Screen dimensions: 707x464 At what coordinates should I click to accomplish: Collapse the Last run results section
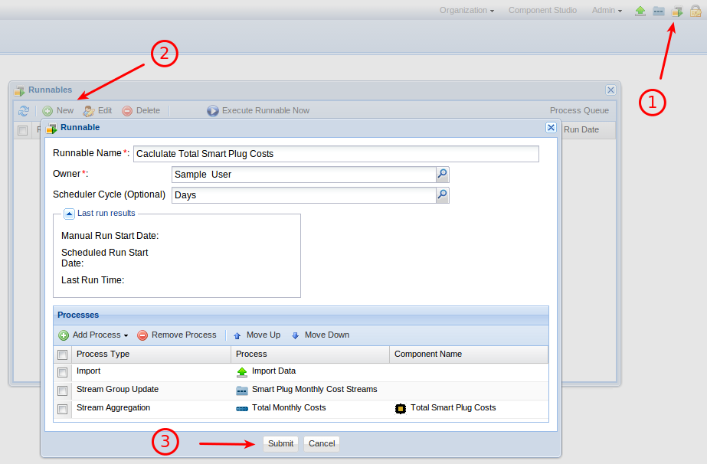pyautogui.click(x=69, y=214)
